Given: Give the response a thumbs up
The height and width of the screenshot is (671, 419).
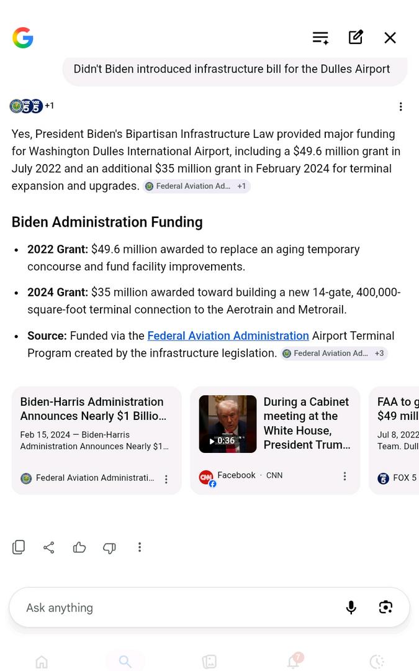Looking at the screenshot, I should pos(79,547).
